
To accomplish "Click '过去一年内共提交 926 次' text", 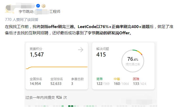I will point(46,97).
